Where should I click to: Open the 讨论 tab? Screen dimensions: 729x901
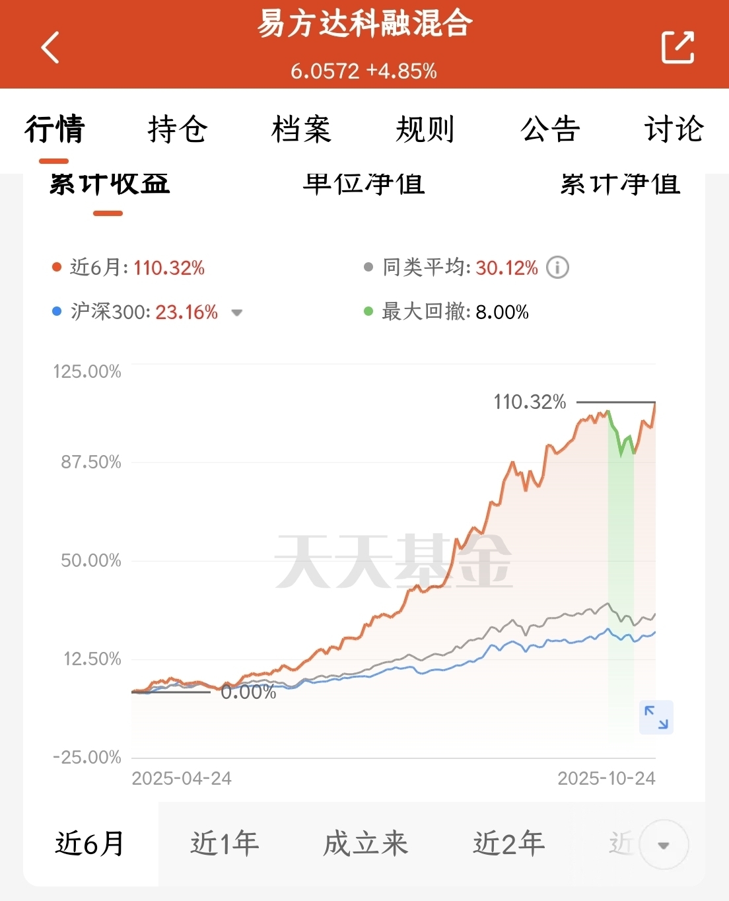pos(674,129)
